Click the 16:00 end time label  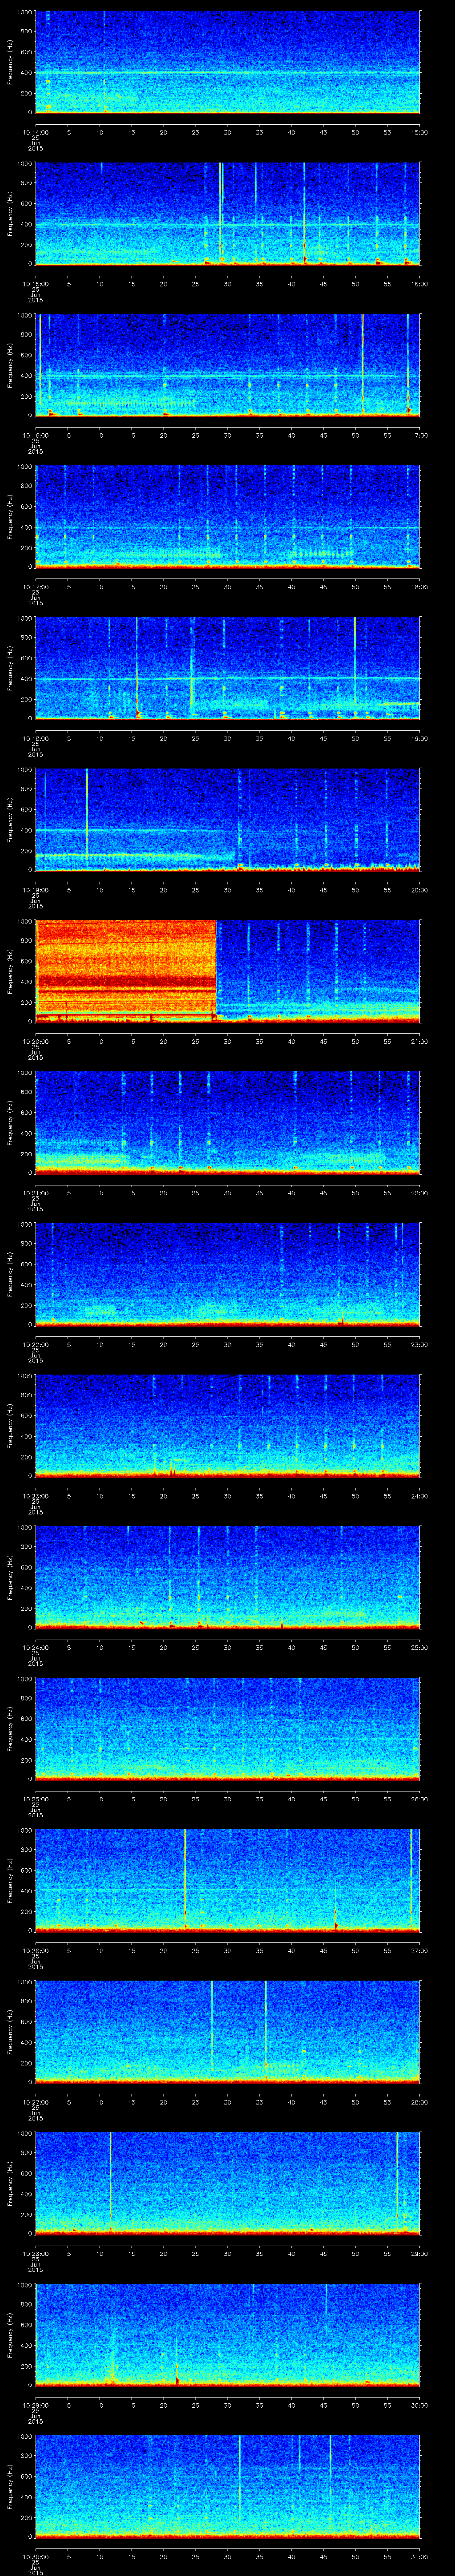tap(419, 284)
